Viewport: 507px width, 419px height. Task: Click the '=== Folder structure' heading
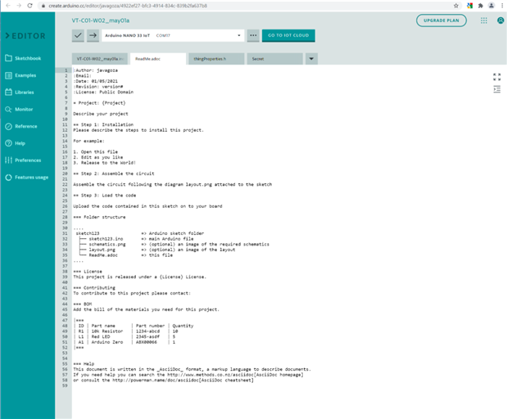(99, 217)
